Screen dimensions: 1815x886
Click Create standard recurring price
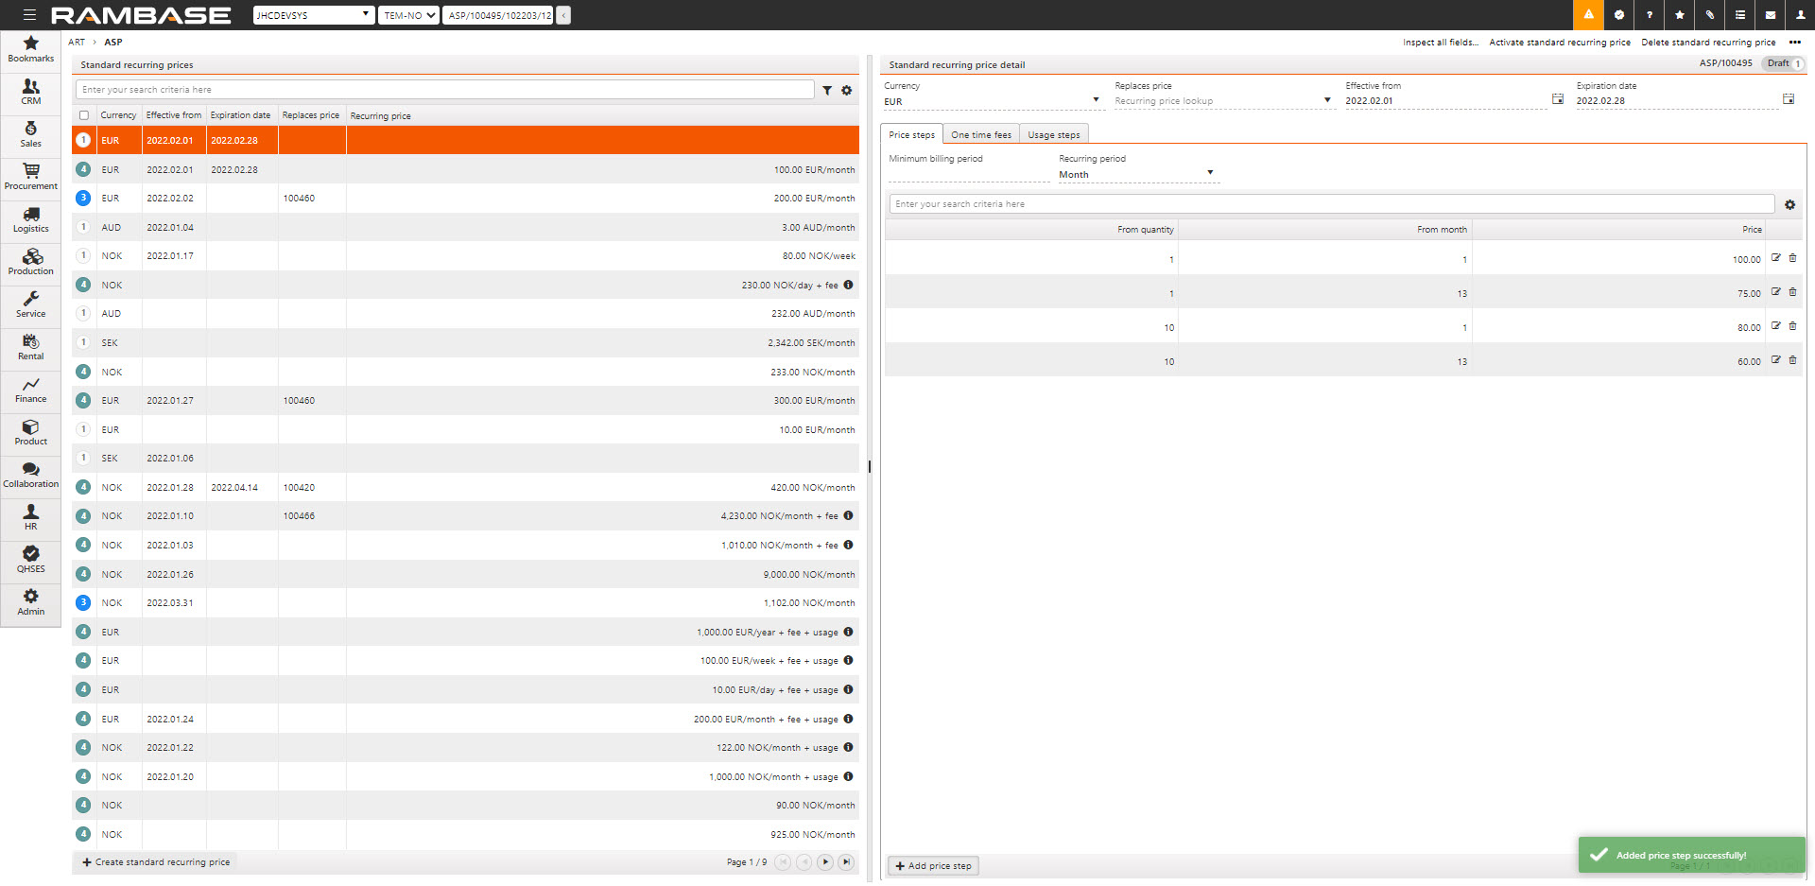(x=156, y=862)
